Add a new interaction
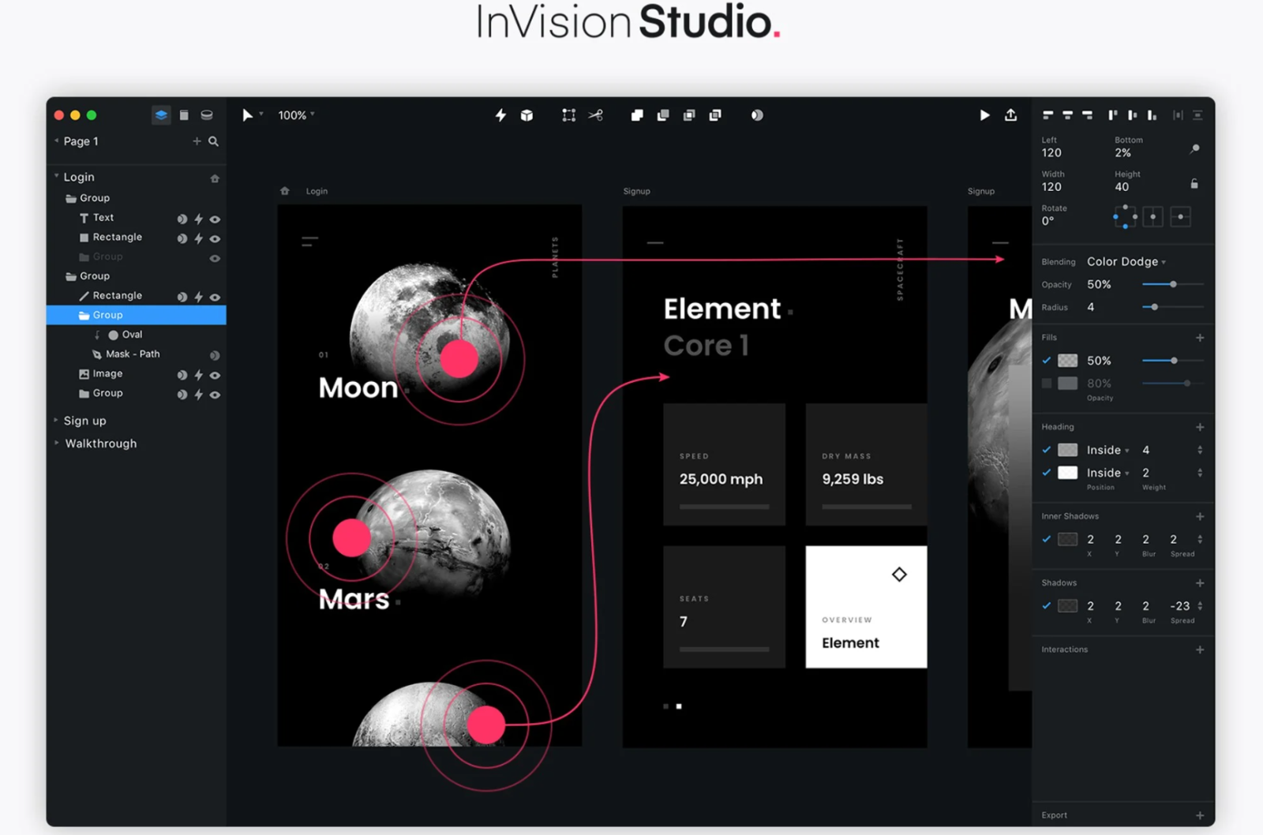This screenshot has width=1263, height=835. [1200, 650]
